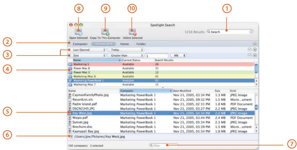Add a new search location with plus

click(255, 44)
